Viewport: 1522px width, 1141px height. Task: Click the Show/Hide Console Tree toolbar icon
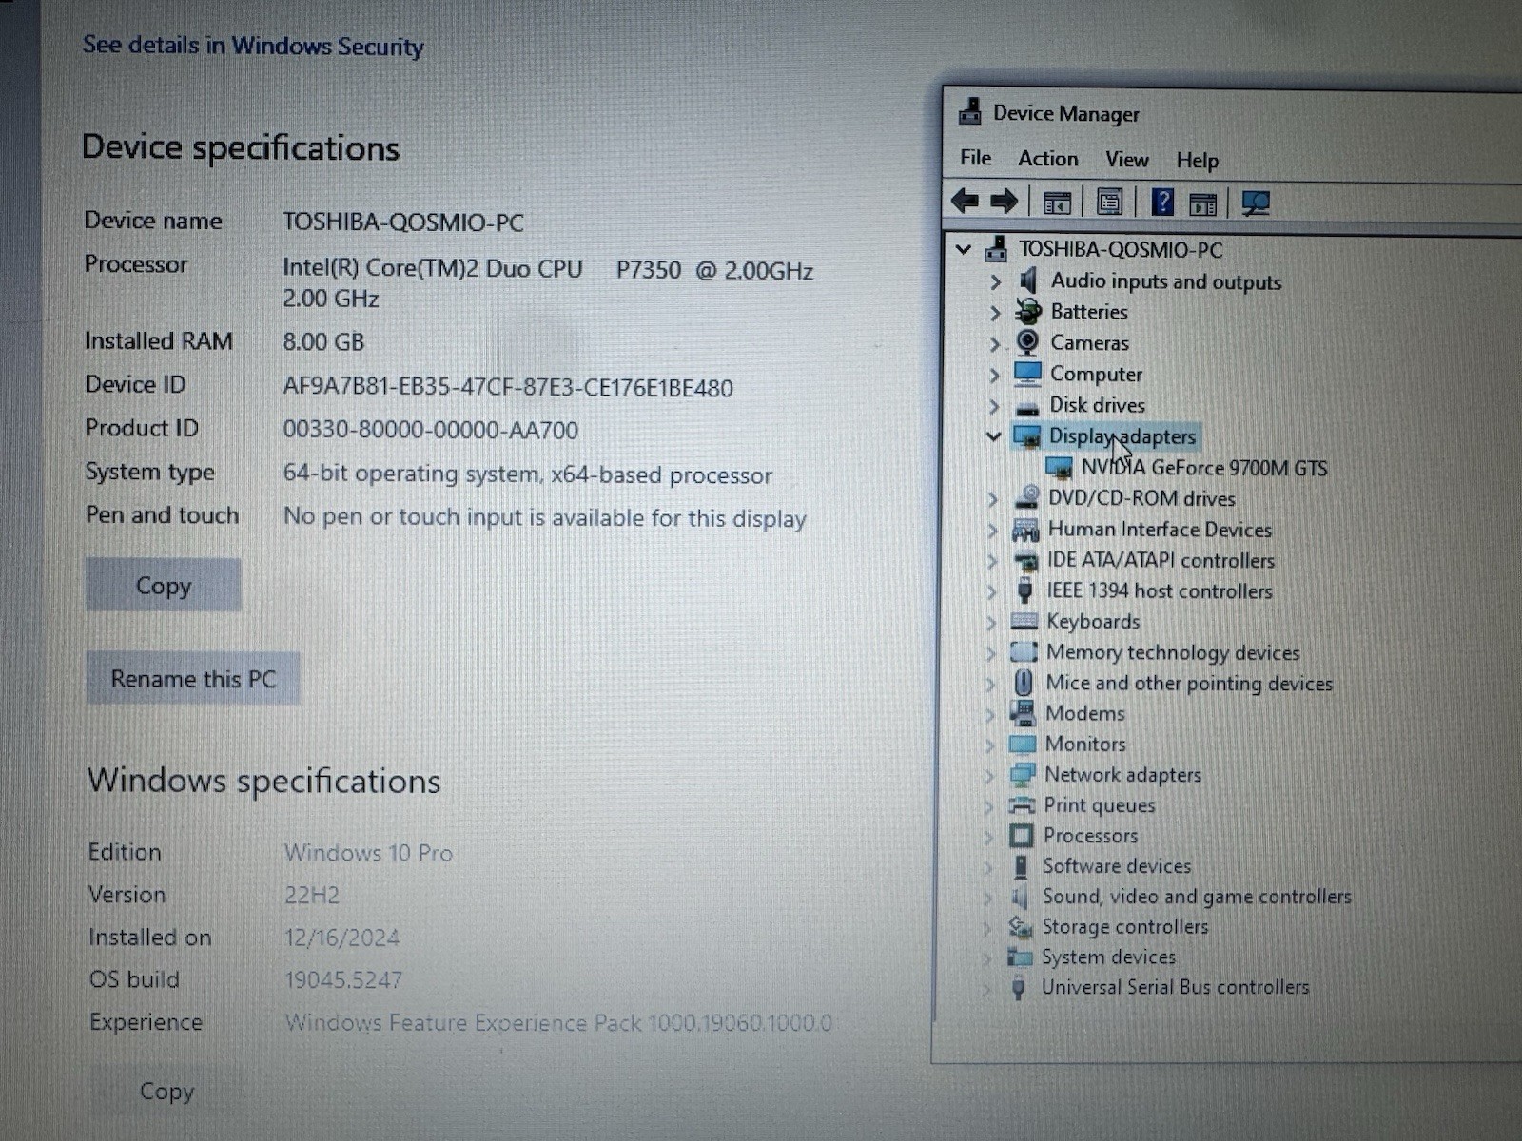click(1057, 203)
